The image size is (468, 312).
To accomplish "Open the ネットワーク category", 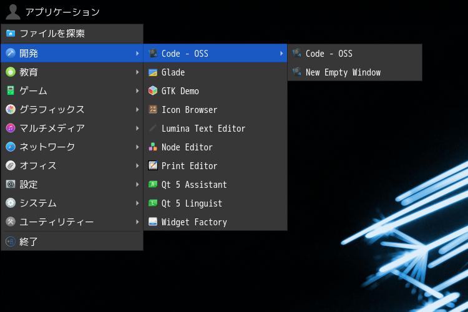I will [72, 147].
